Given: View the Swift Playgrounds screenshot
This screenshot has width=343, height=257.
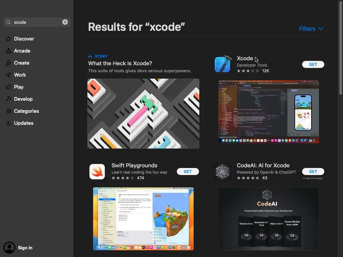Looking at the screenshot, I should 143,219.
